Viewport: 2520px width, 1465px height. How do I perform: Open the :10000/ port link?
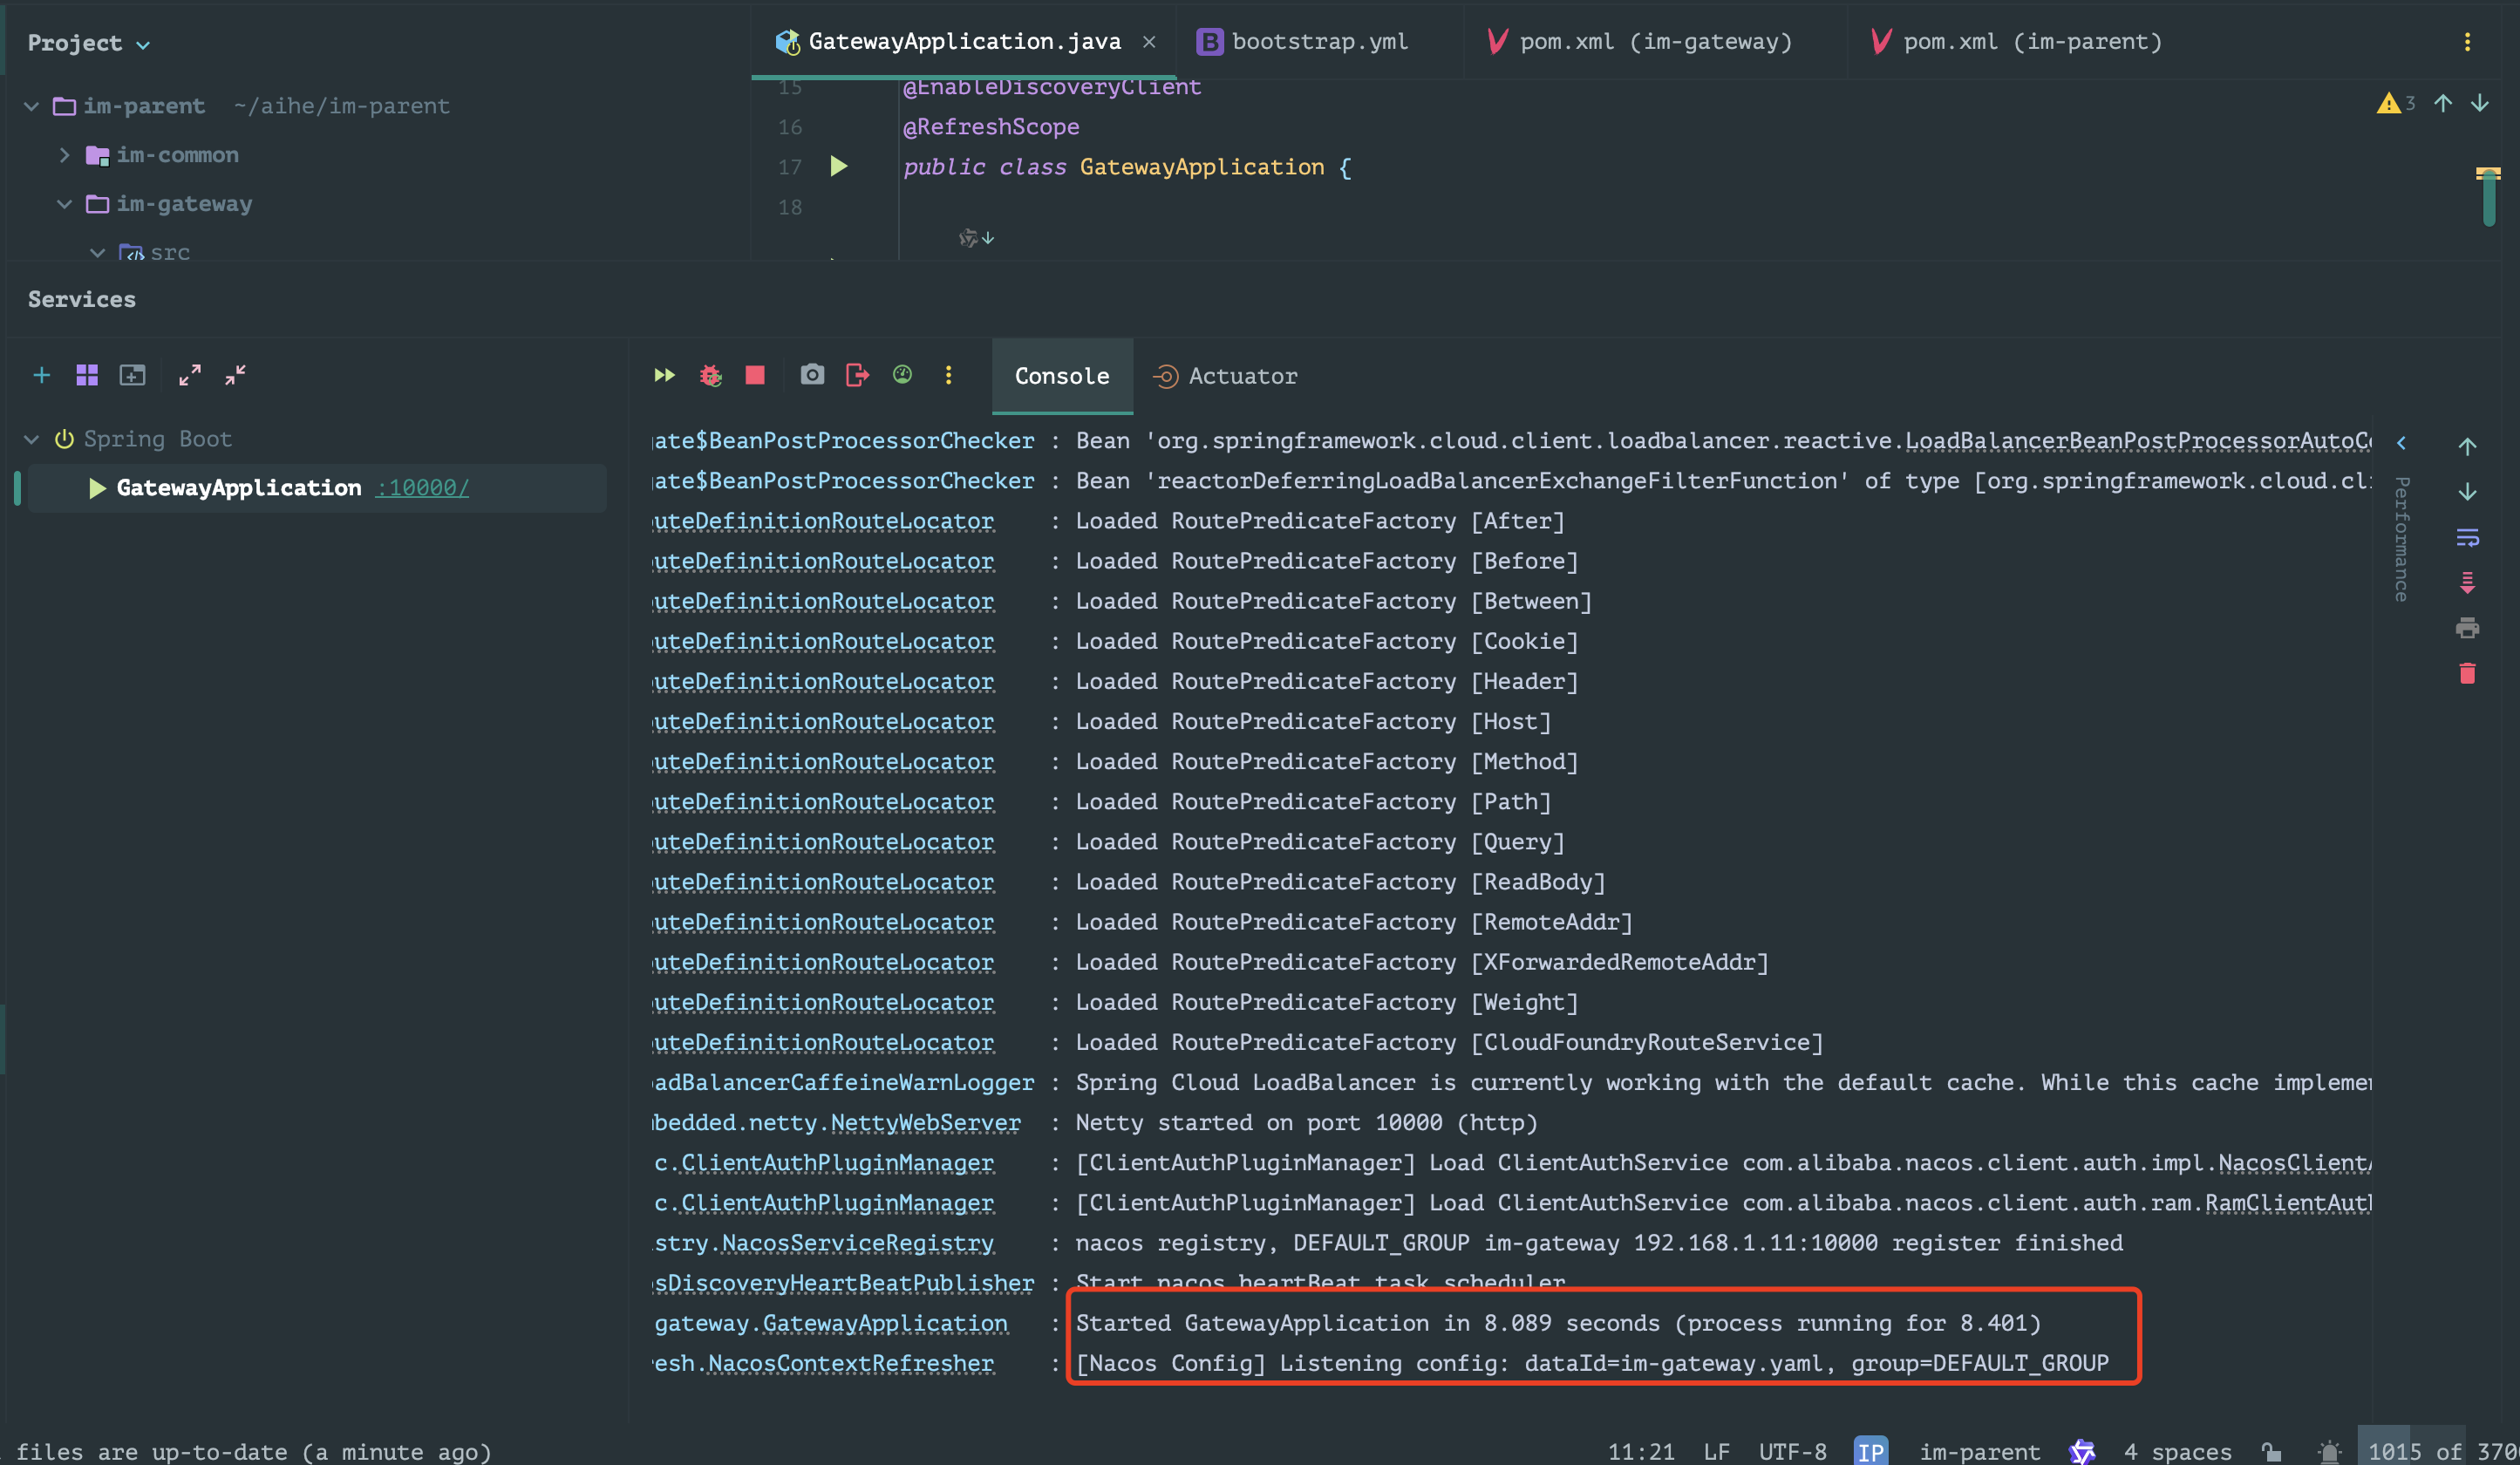(x=422, y=488)
